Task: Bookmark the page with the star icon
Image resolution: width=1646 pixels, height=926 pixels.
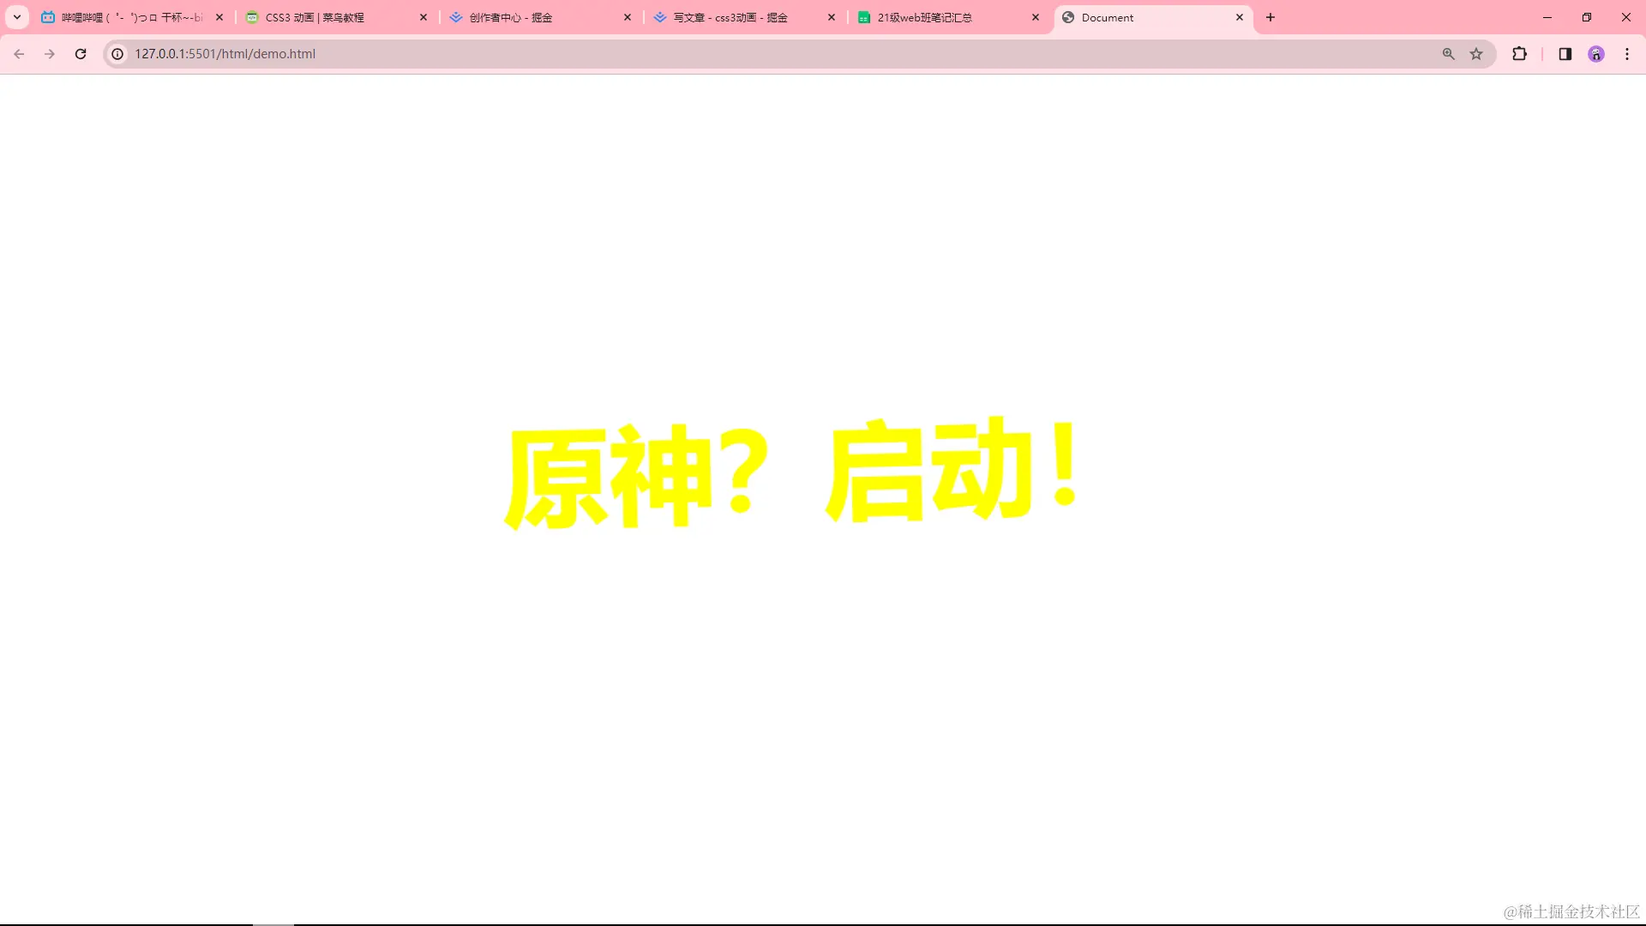Action: [x=1476, y=53]
